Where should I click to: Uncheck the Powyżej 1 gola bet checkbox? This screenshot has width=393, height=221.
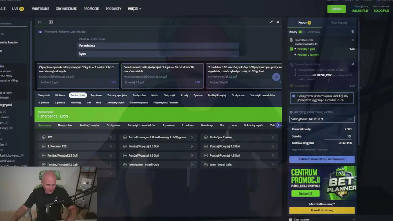click(291, 49)
